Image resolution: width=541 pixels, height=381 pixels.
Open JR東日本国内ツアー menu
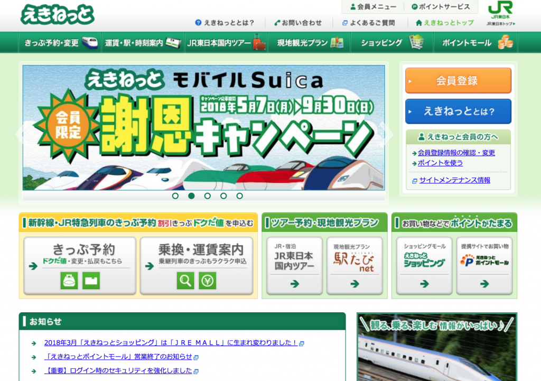(226, 42)
